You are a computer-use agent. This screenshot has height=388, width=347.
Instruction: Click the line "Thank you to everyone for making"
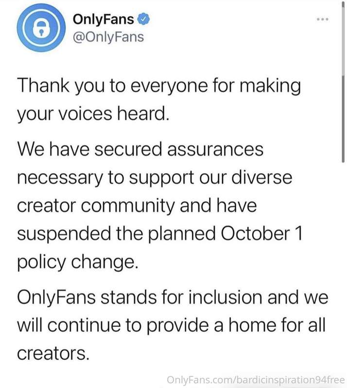159,86
